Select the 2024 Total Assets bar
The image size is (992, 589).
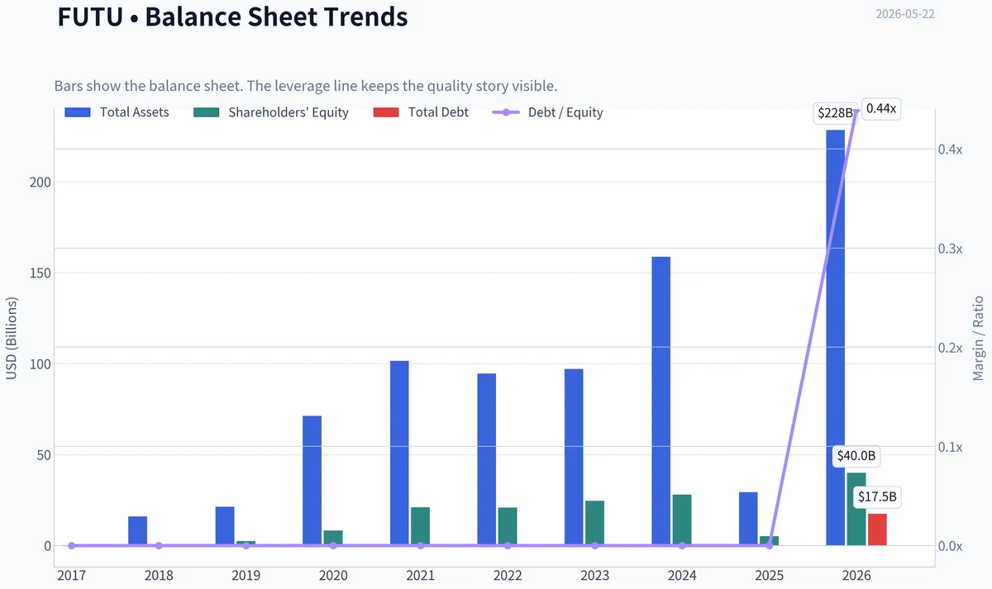coord(661,401)
